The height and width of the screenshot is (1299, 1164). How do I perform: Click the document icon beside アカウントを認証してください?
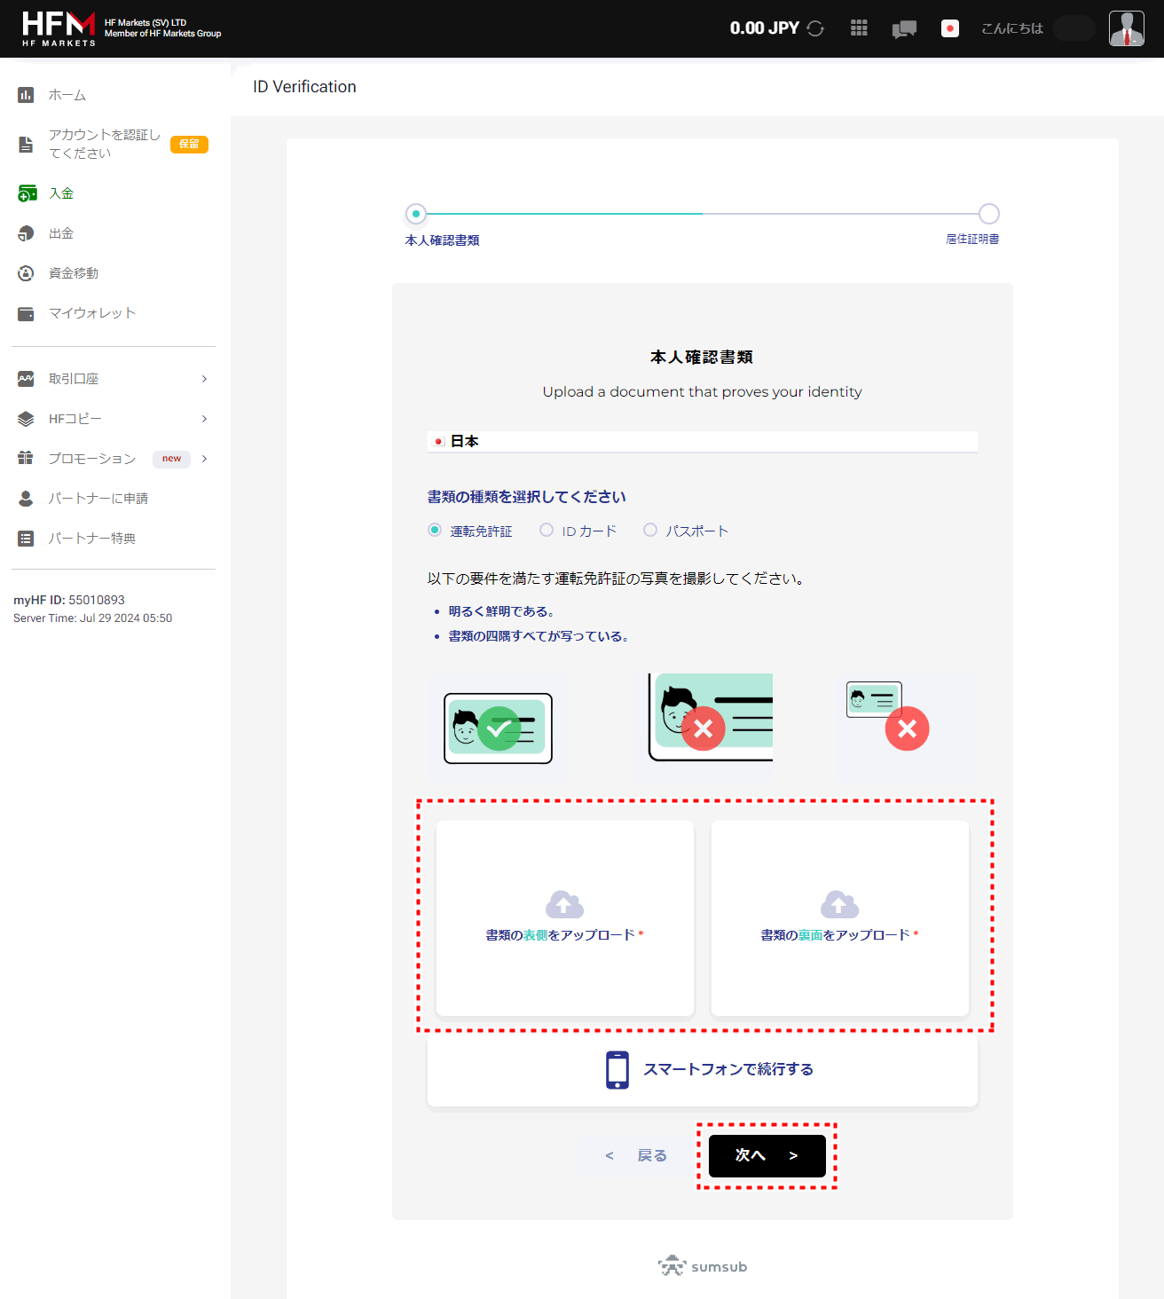26,144
